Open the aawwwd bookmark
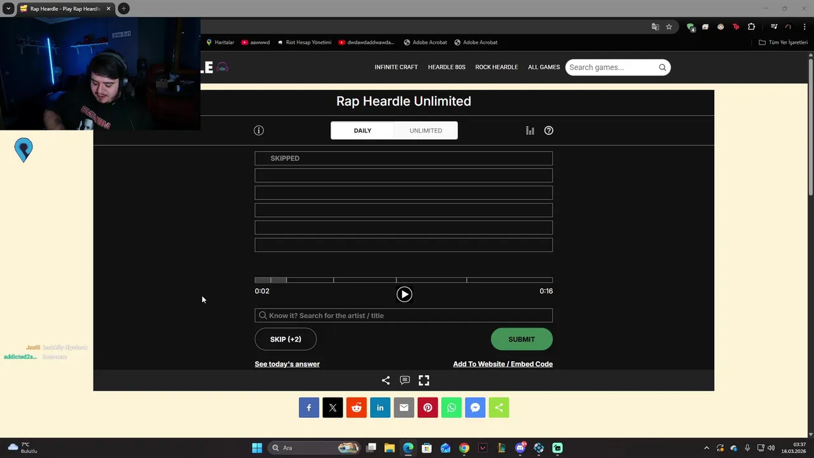 [x=255, y=43]
